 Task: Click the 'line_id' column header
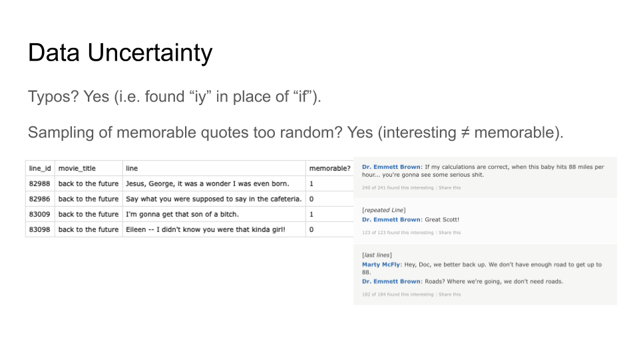pos(40,168)
